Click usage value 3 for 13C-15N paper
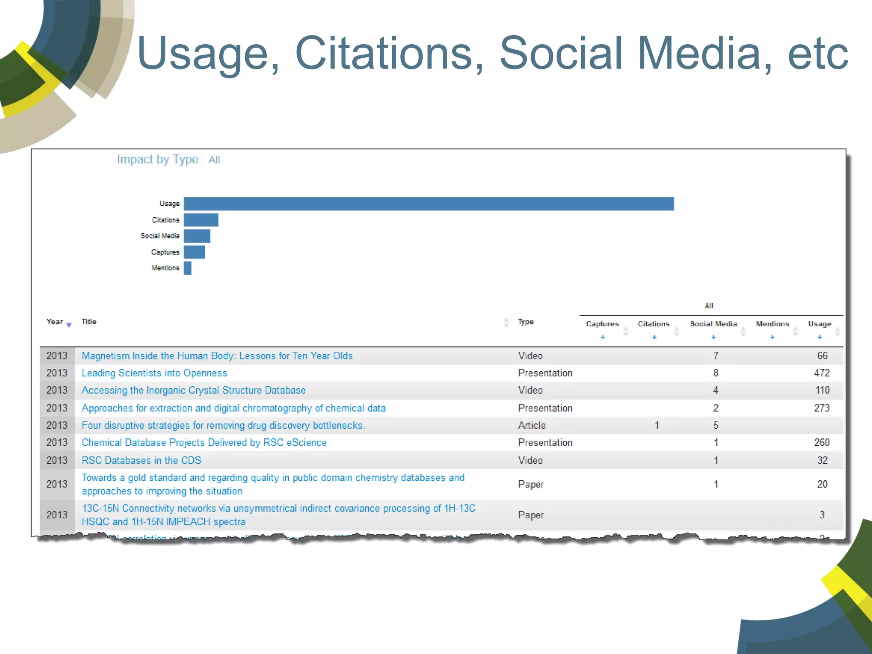 click(x=822, y=515)
